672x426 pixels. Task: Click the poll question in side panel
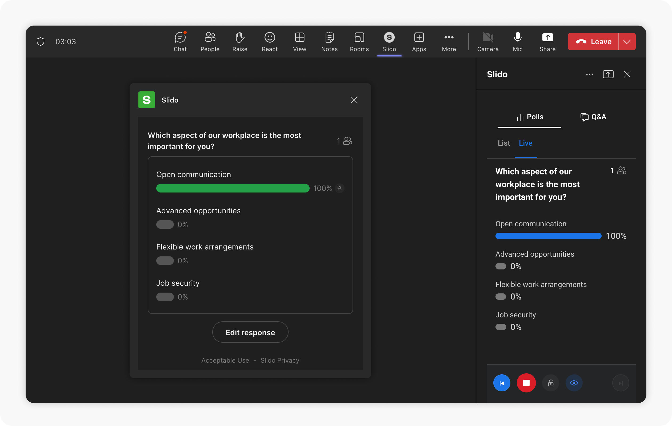[x=537, y=185]
